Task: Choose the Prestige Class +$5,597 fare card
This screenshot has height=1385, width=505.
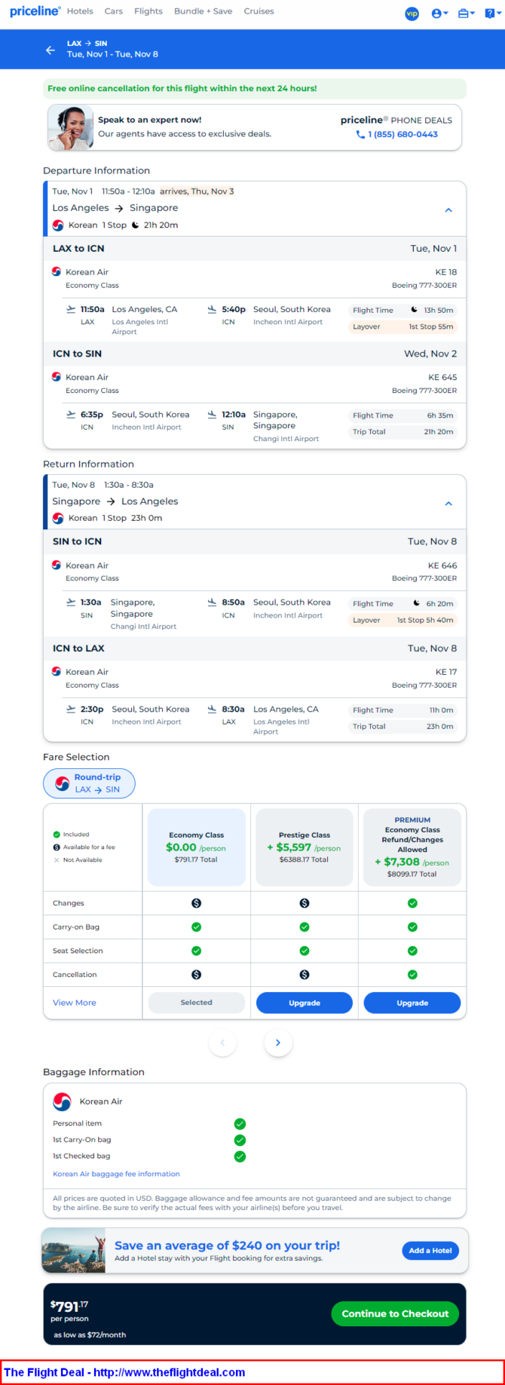Action: pyautogui.click(x=305, y=847)
